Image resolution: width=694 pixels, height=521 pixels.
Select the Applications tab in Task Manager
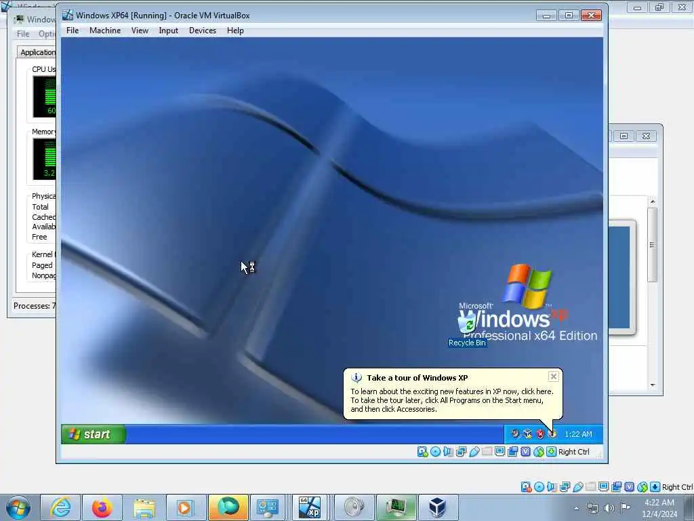click(x=37, y=52)
